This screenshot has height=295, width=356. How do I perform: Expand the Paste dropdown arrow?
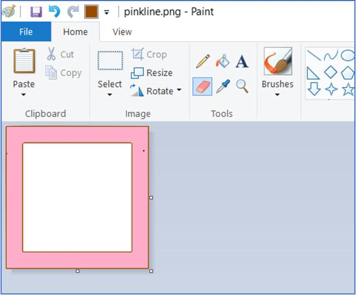pyautogui.click(x=24, y=95)
